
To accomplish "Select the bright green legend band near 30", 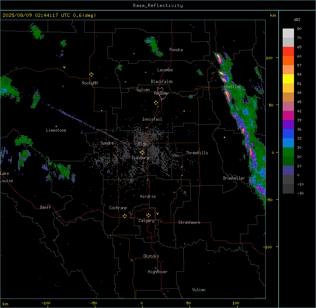I will coord(288,152).
